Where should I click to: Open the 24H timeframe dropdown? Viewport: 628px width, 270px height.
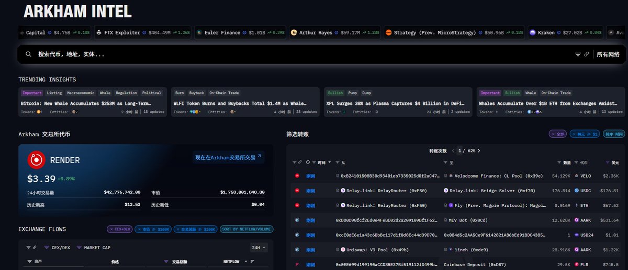[x=259, y=248]
